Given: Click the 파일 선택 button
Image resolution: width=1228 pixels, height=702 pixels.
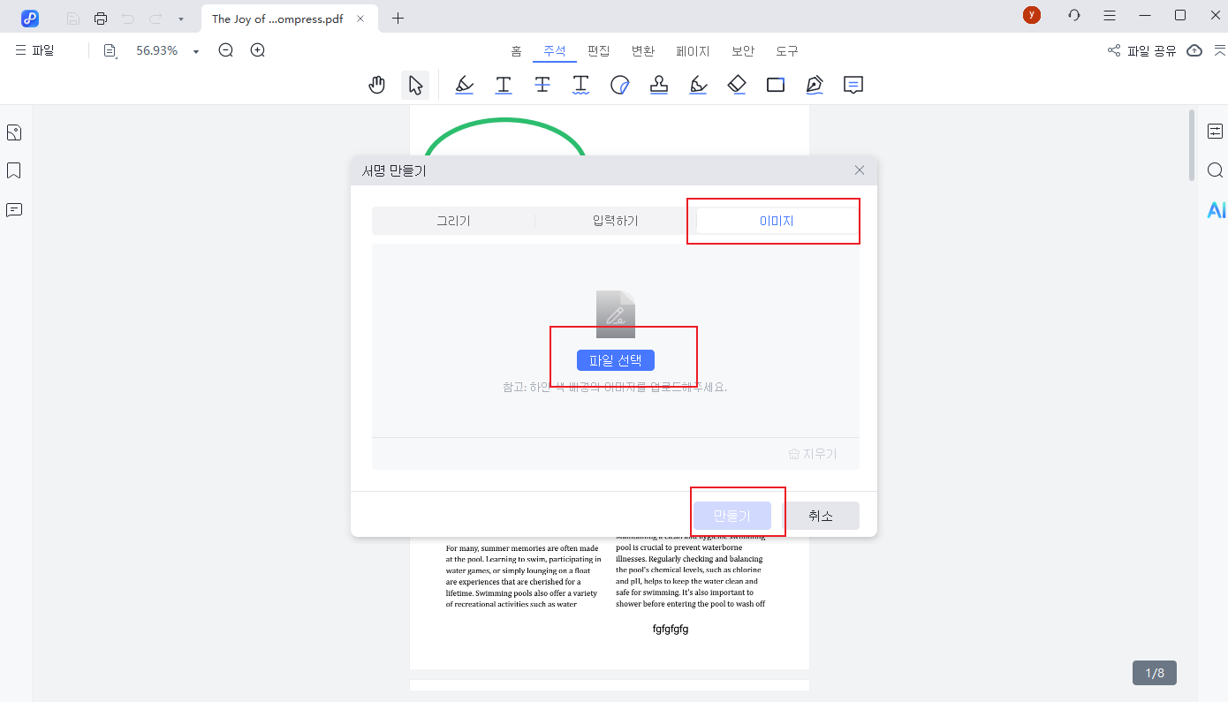Looking at the screenshot, I should [615, 359].
